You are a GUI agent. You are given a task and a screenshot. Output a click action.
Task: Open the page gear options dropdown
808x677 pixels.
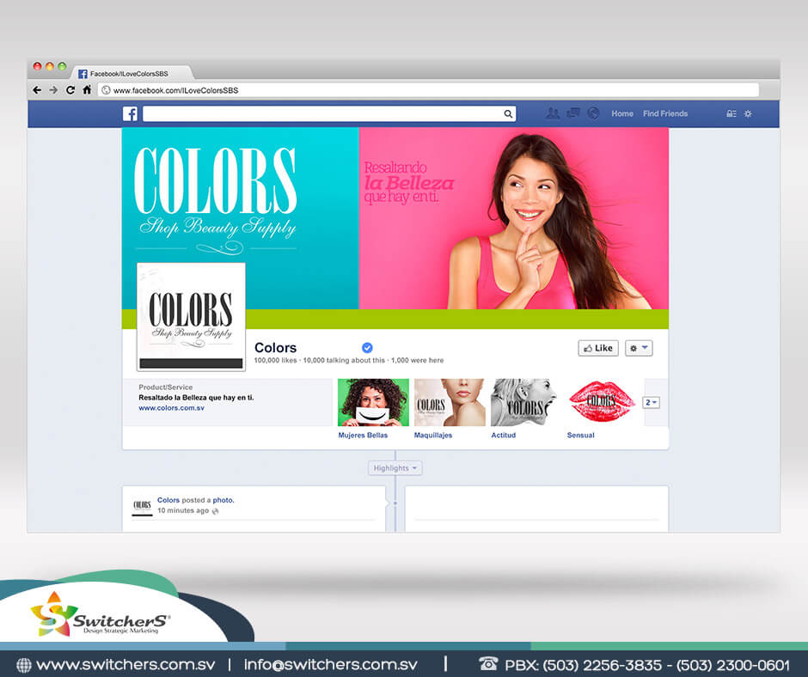pos(639,348)
